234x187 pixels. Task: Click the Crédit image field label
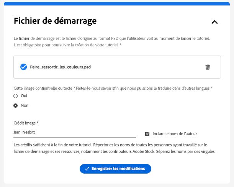click(x=26, y=123)
